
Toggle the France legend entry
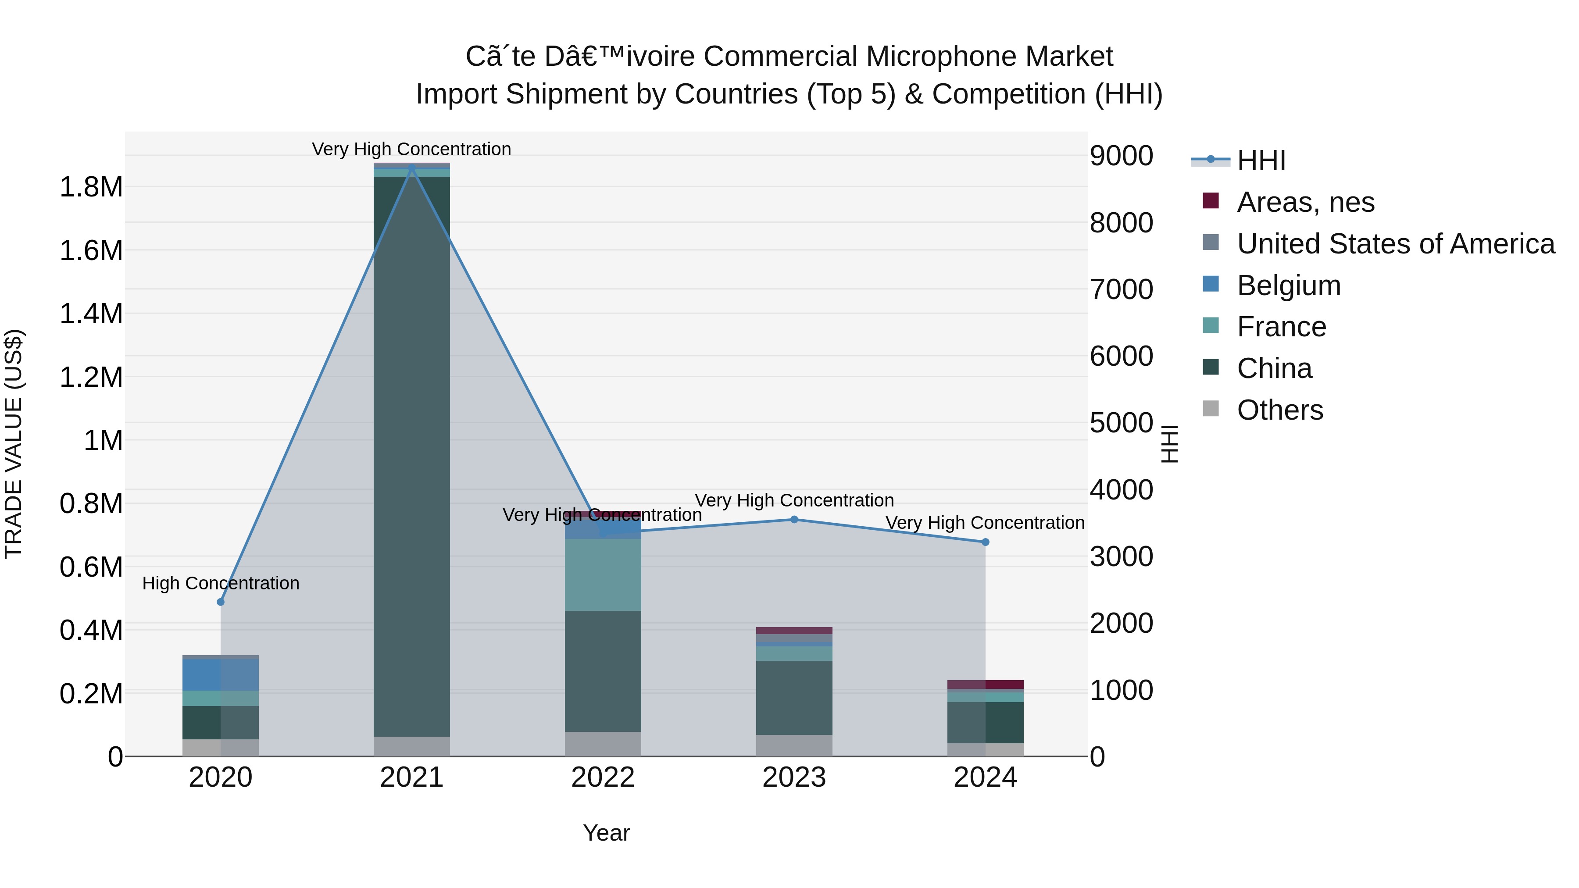(1264, 327)
